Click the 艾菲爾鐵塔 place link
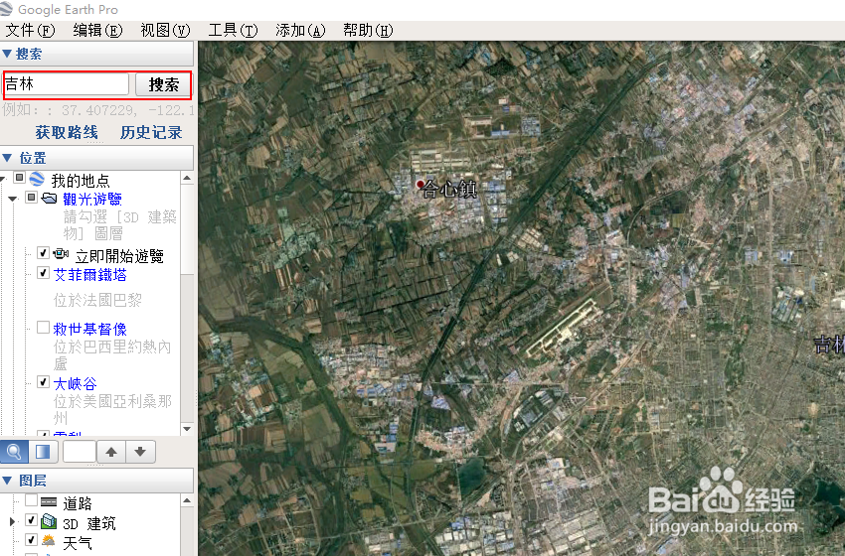845x556 pixels. coord(90,275)
